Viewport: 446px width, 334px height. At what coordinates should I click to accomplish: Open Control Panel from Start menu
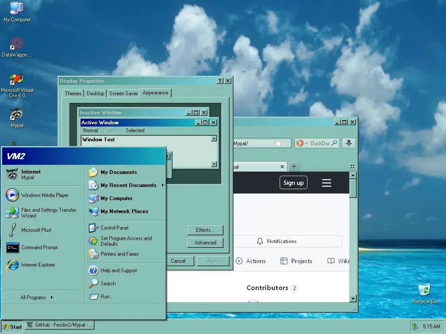pyautogui.click(x=126, y=228)
